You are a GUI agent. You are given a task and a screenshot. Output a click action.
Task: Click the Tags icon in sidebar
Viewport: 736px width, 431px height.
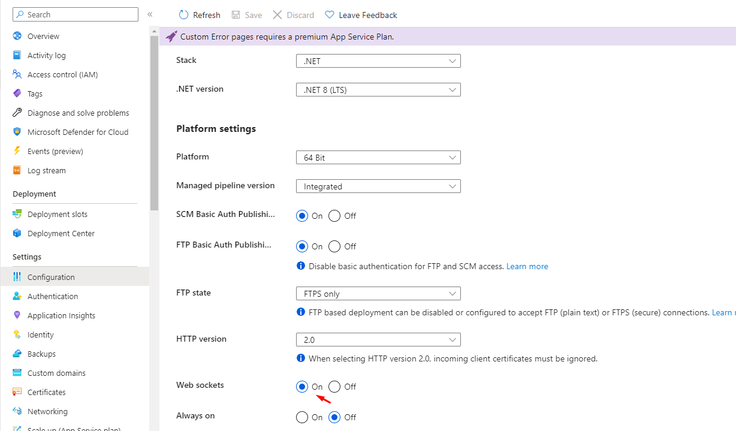pos(17,94)
